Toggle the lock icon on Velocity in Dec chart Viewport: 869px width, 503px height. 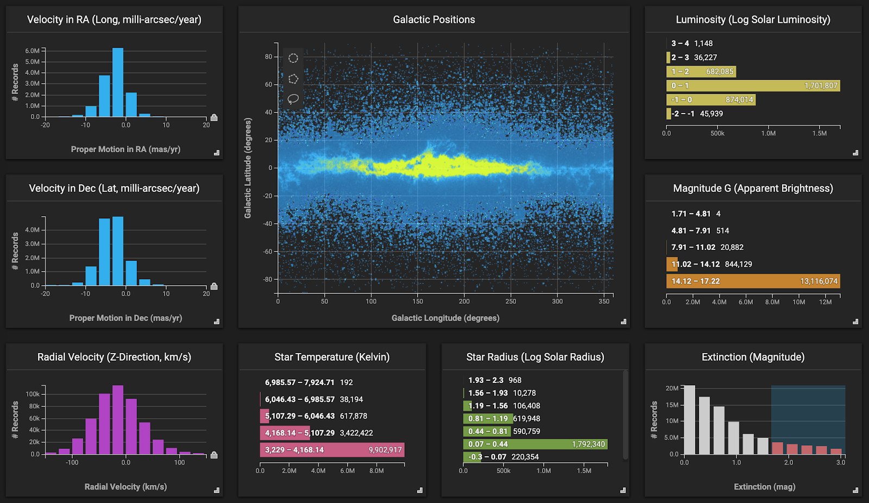tap(214, 286)
